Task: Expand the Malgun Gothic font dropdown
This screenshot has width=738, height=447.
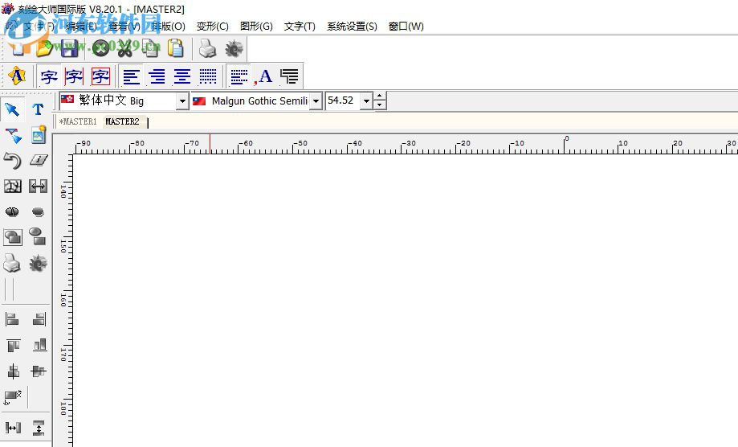Action: (316, 100)
